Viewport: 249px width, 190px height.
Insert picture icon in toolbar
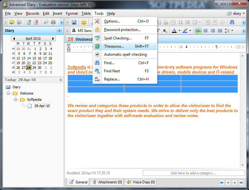click(173, 22)
